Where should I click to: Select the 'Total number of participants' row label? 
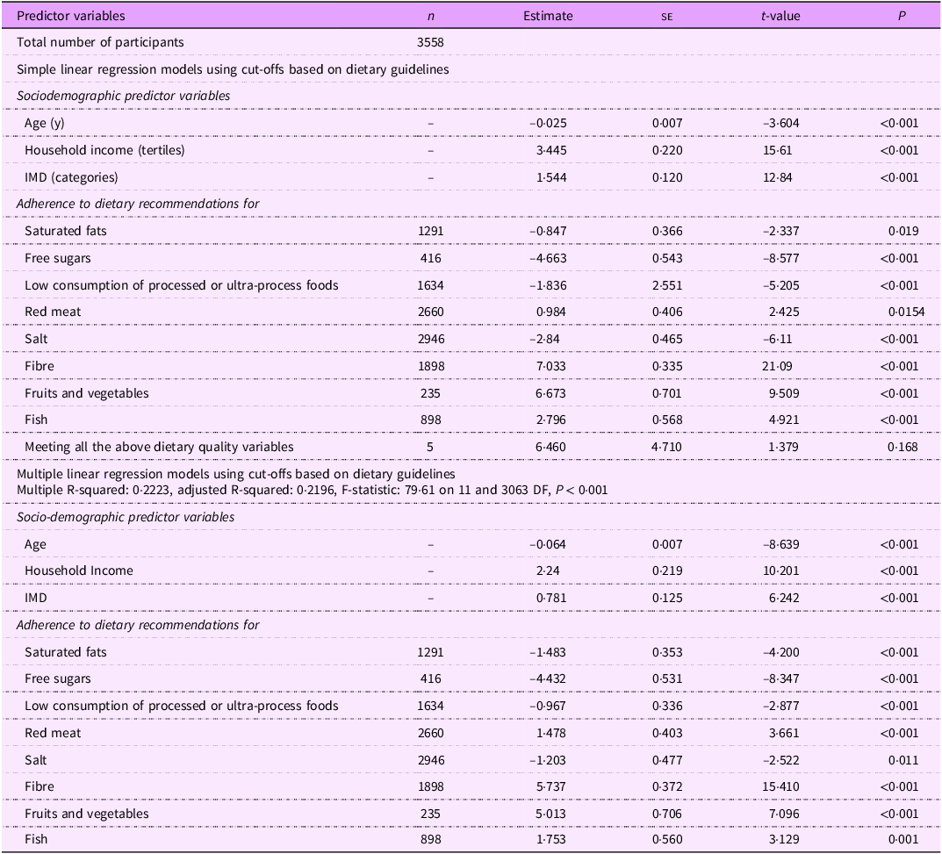click(100, 43)
